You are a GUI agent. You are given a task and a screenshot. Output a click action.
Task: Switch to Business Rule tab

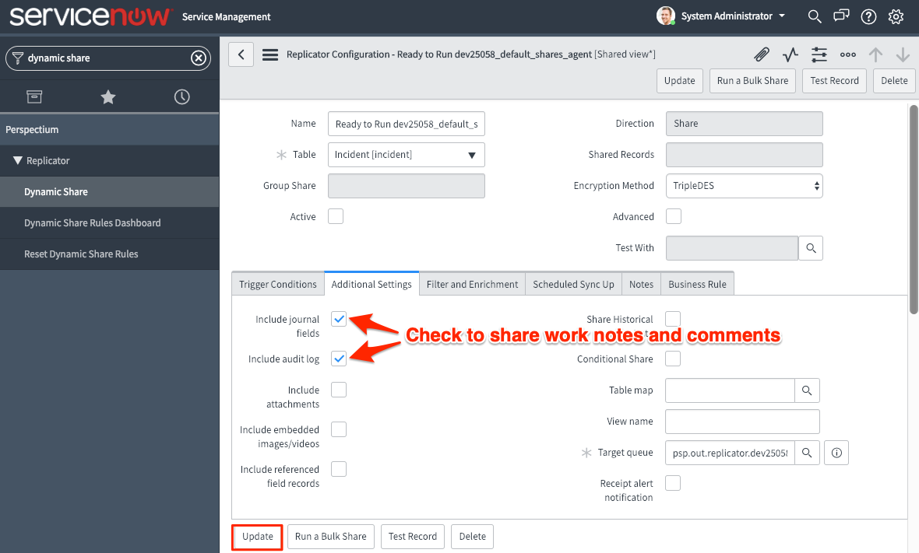698,285
